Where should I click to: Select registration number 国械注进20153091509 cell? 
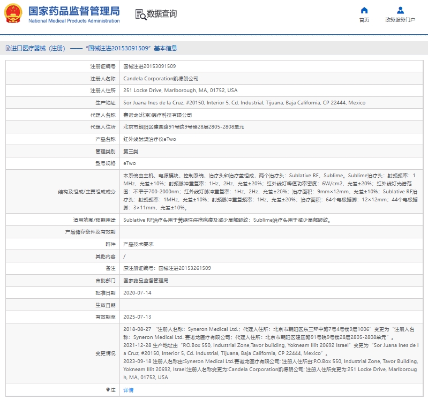coord(149,66)
